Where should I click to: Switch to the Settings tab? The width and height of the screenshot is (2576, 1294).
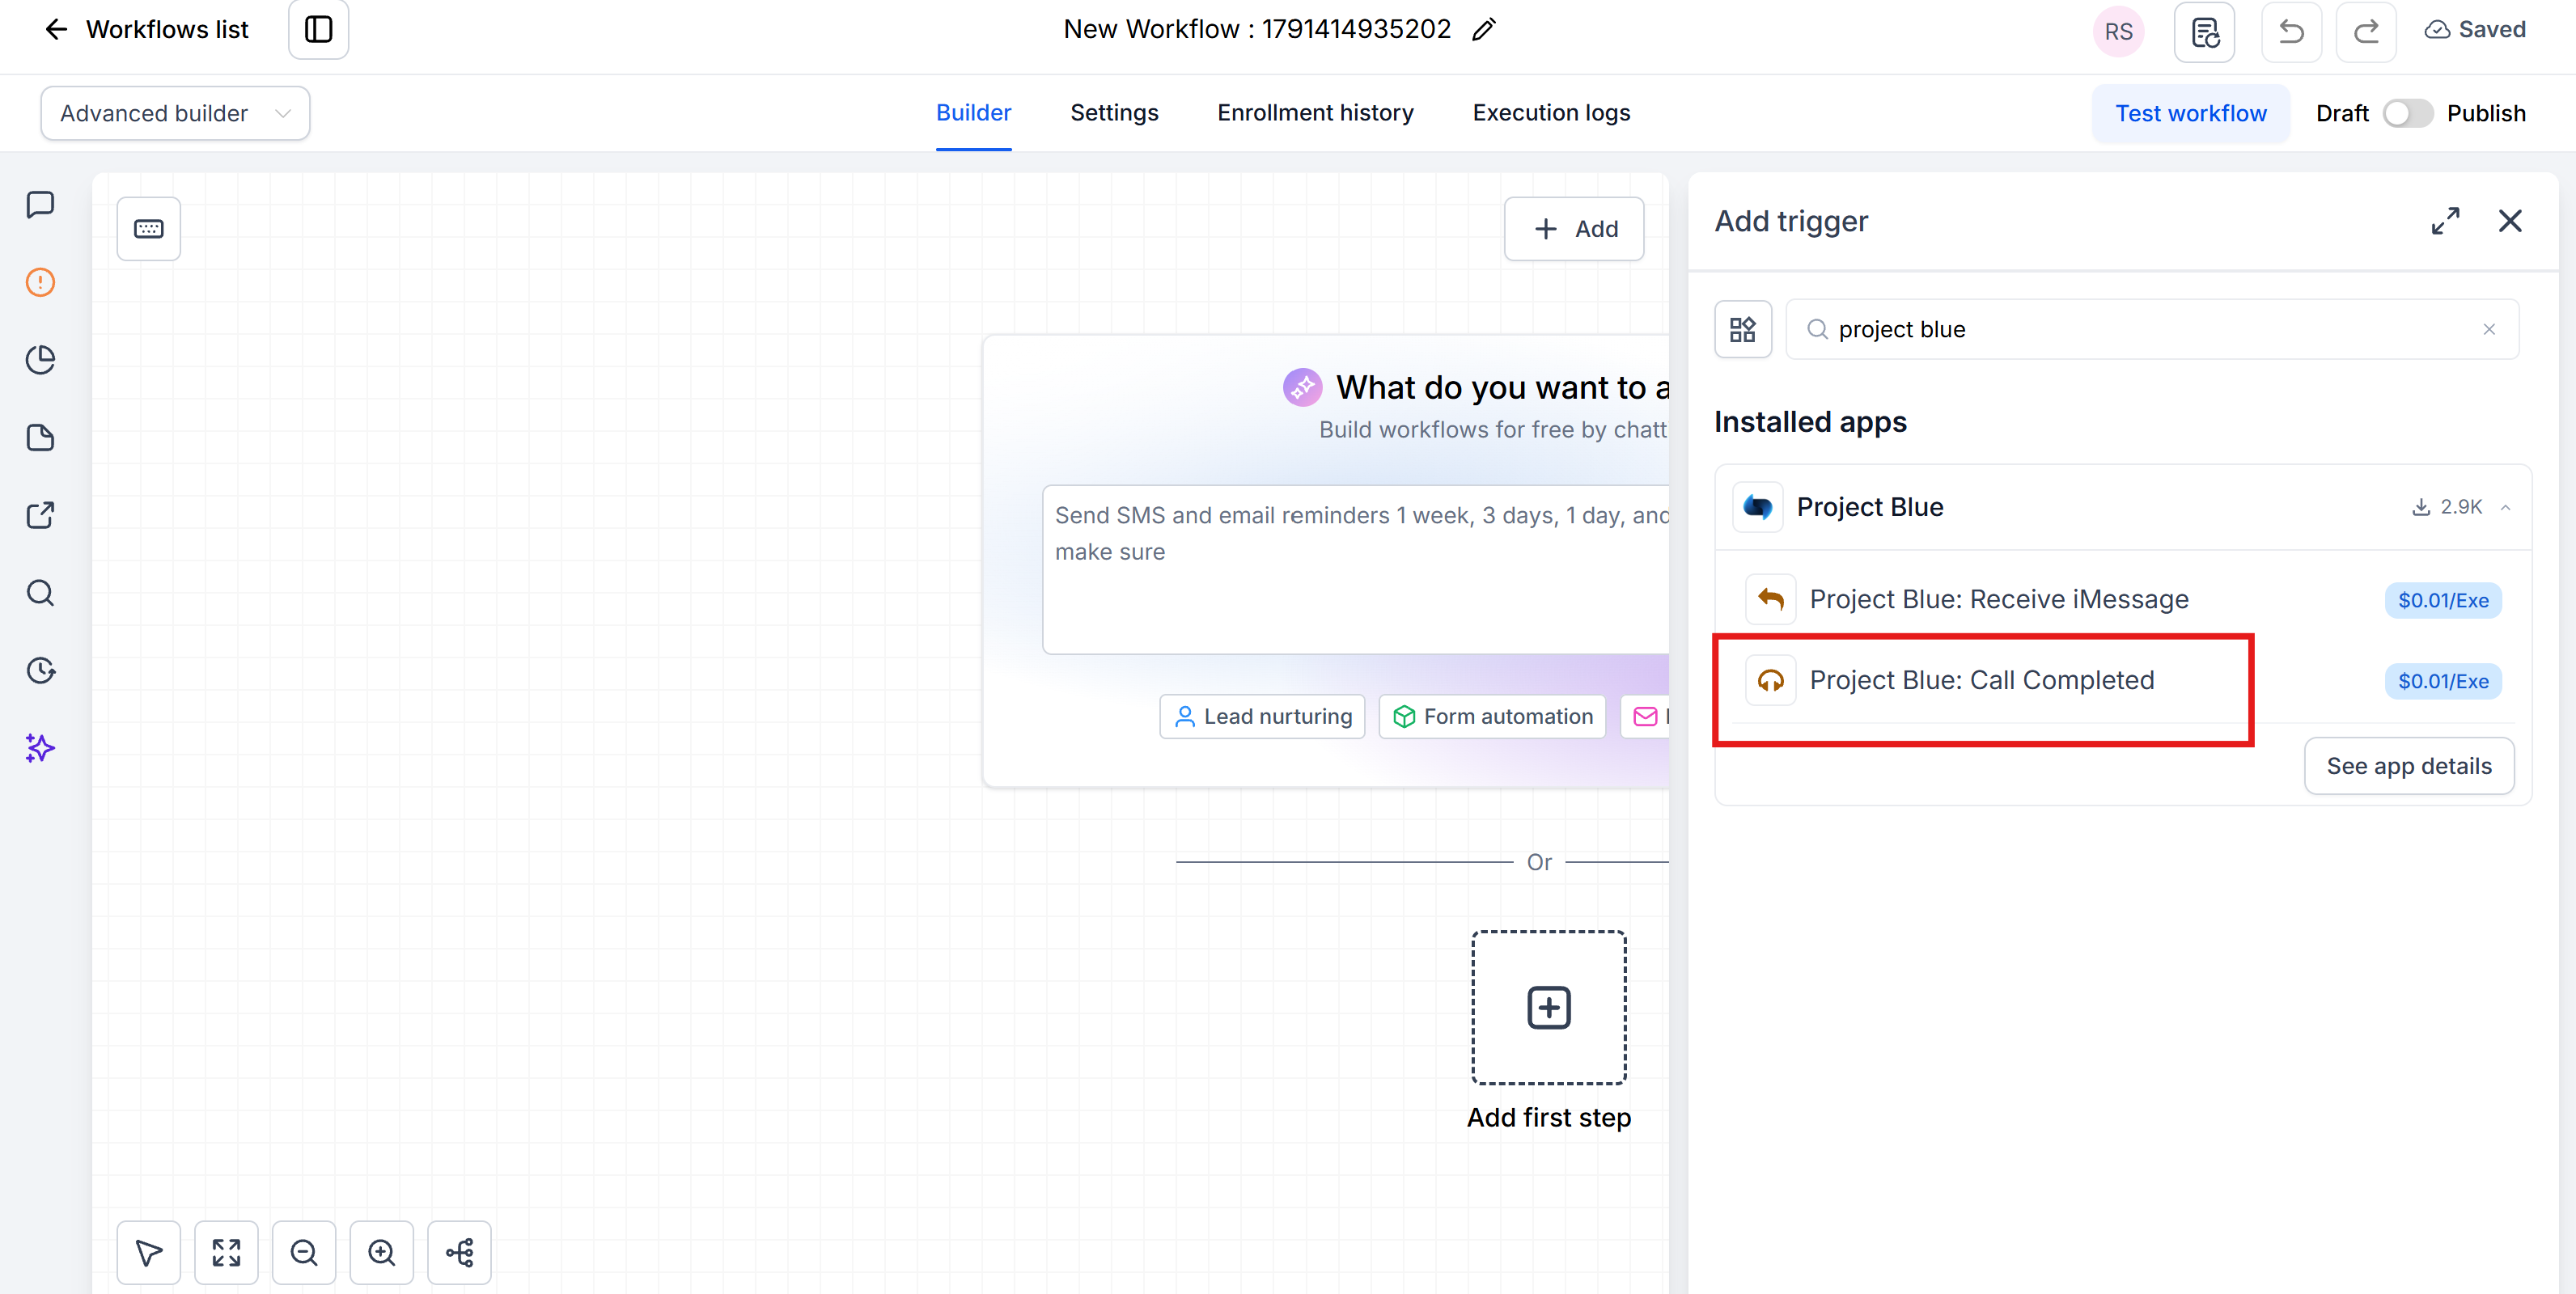click(x=1114, y=113)
